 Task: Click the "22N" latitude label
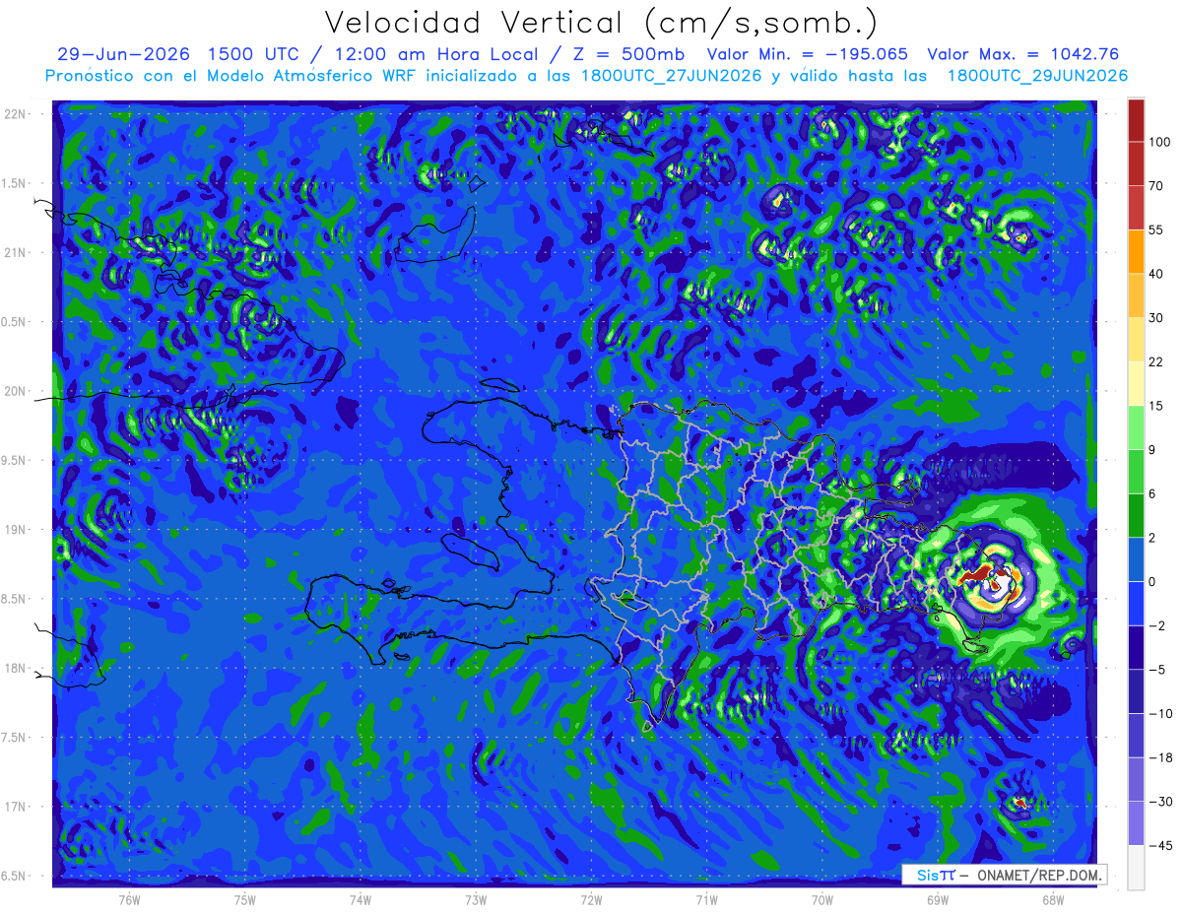click(x=16, y=113)
